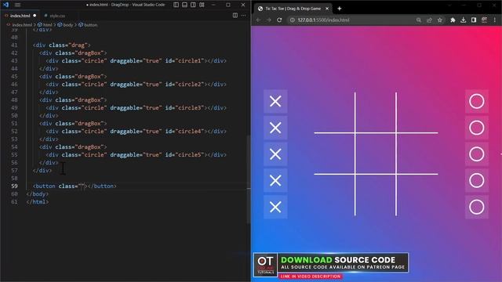Image resolution: width=502 pixels, height=282 pixels.
Task: Open the OT browser profile icon
Action: [485, 20]
